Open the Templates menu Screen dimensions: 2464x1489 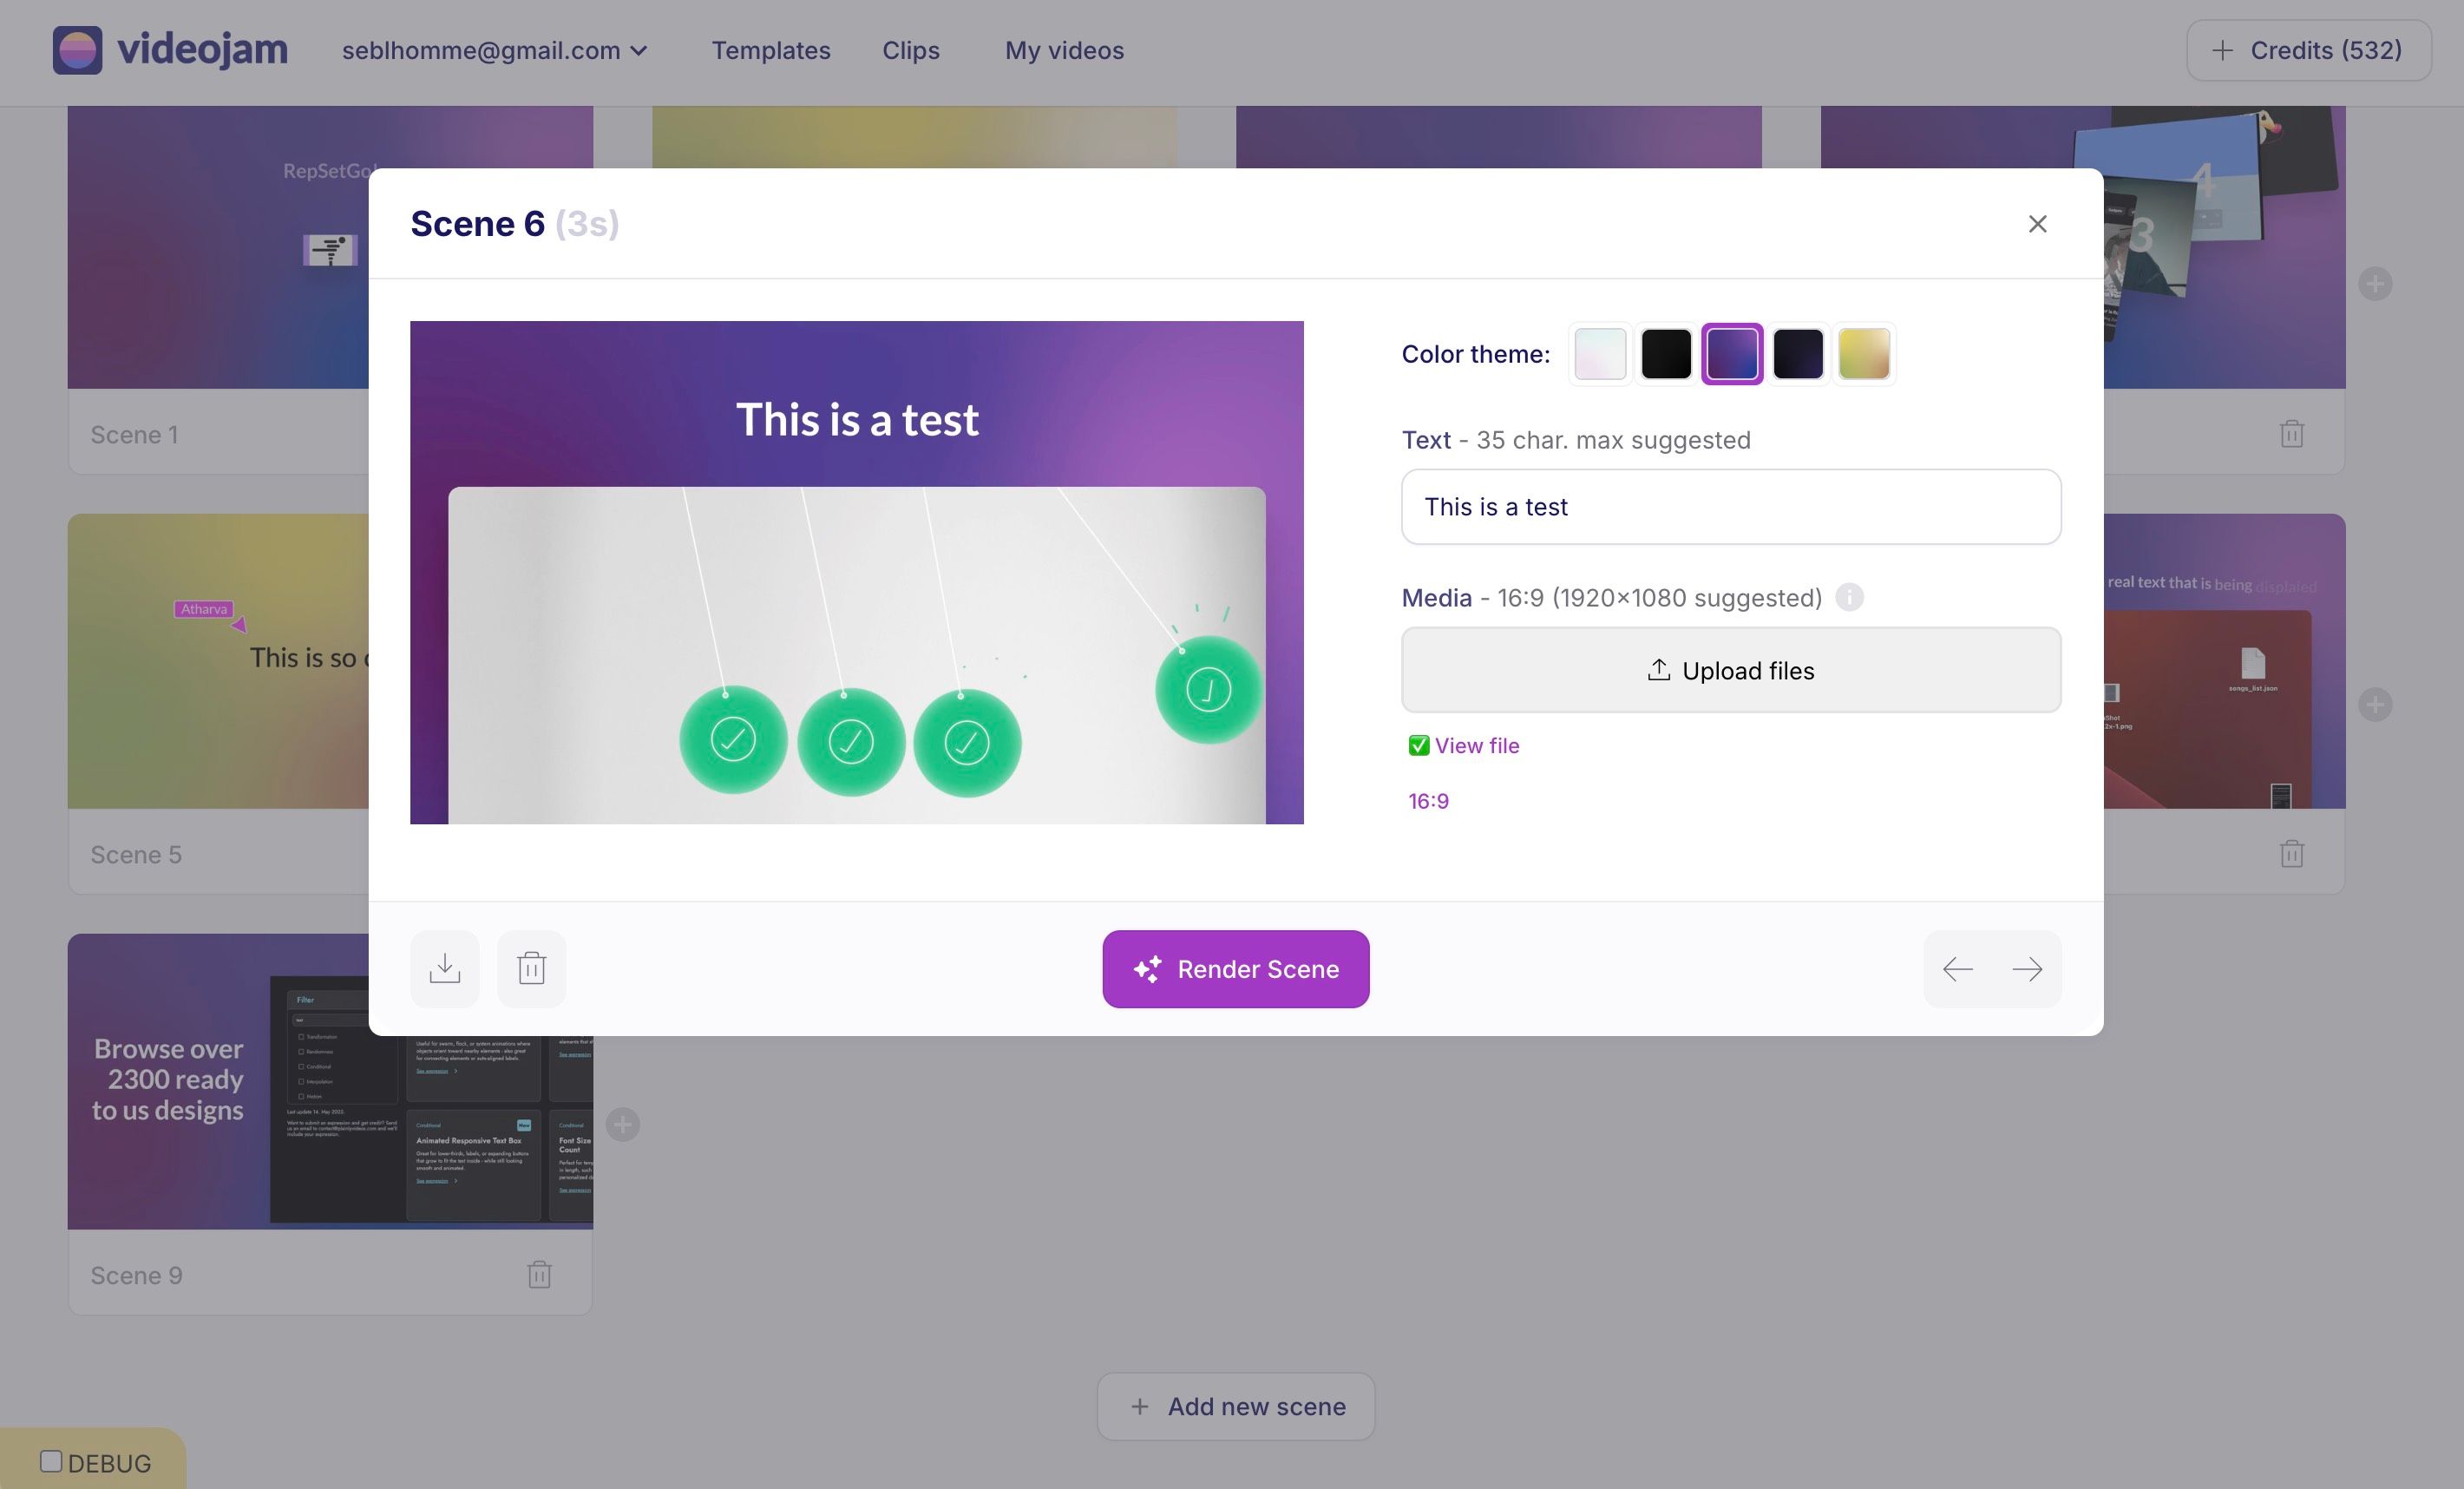[771, 50]
